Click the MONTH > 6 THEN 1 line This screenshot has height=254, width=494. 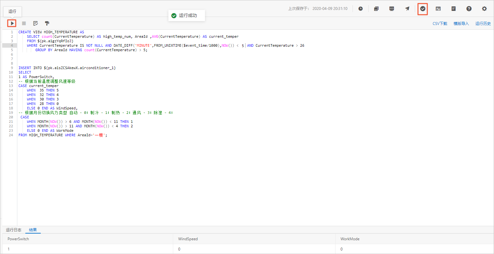80,122
